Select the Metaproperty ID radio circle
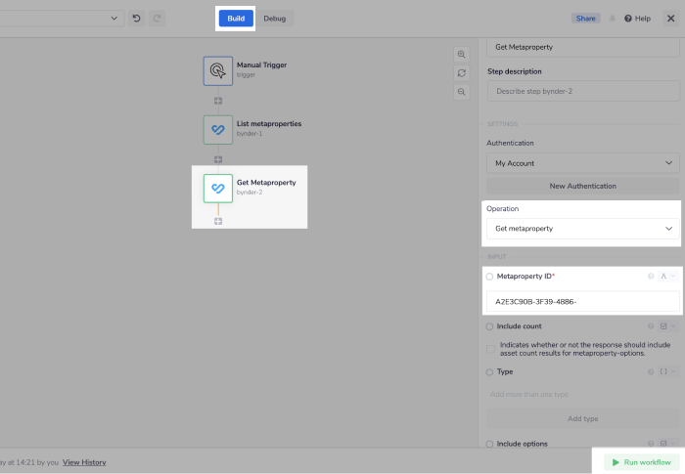This screenshot has width=685, height=474. click(490, 277)
